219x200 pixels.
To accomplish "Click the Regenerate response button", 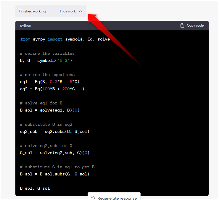I will coord(114,196).
